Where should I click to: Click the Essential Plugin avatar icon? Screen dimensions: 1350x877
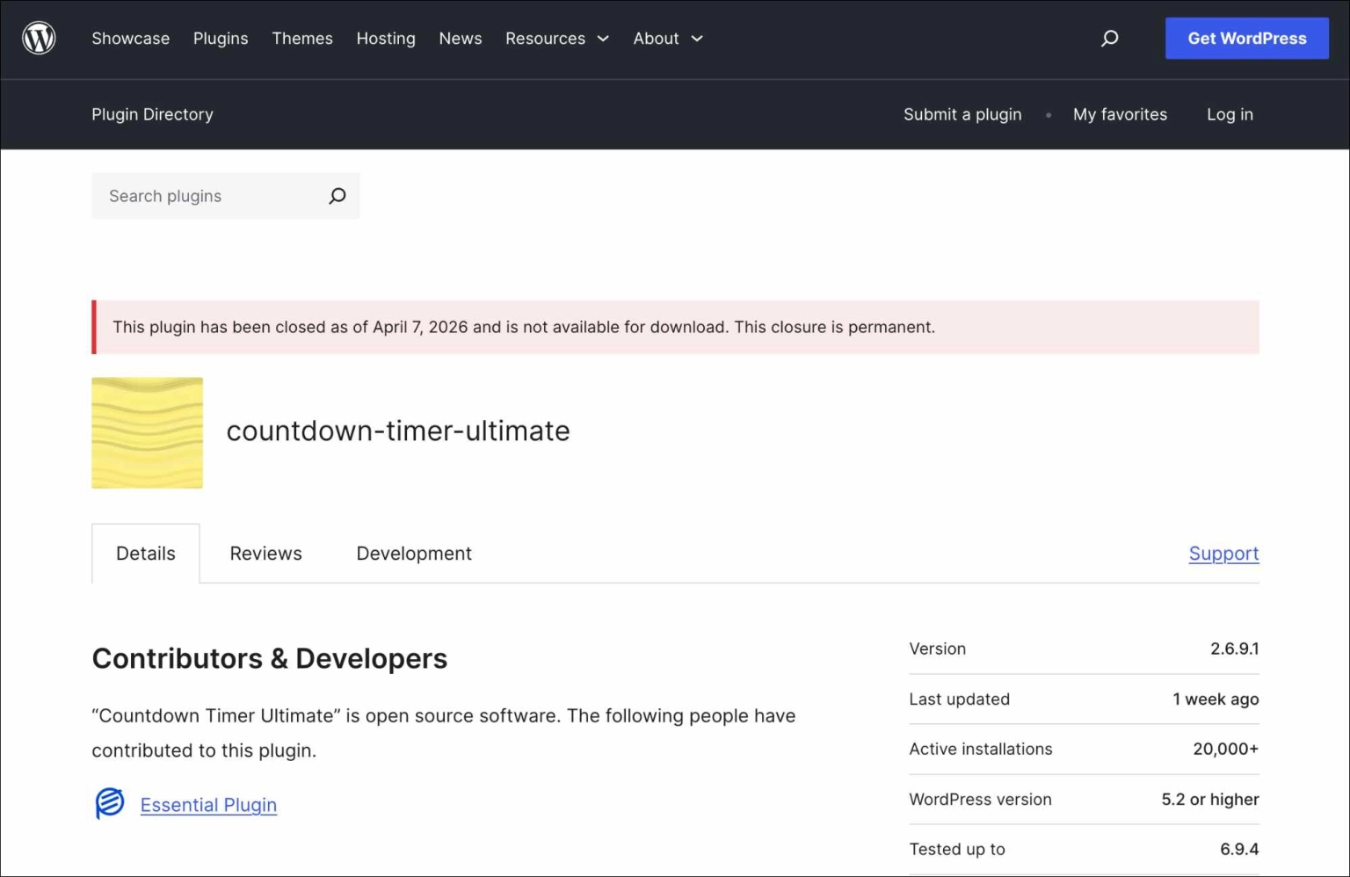click(110, 803)
